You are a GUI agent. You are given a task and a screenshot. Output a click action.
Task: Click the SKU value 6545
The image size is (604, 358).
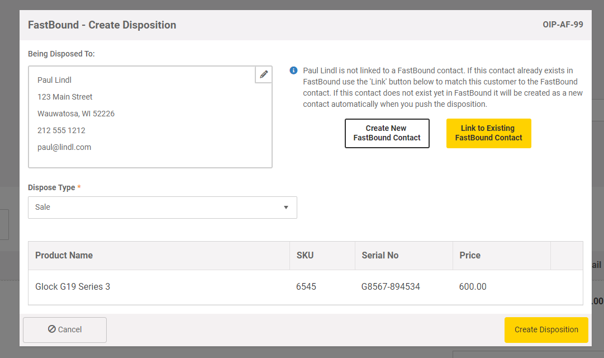click(x=306, y=286)
